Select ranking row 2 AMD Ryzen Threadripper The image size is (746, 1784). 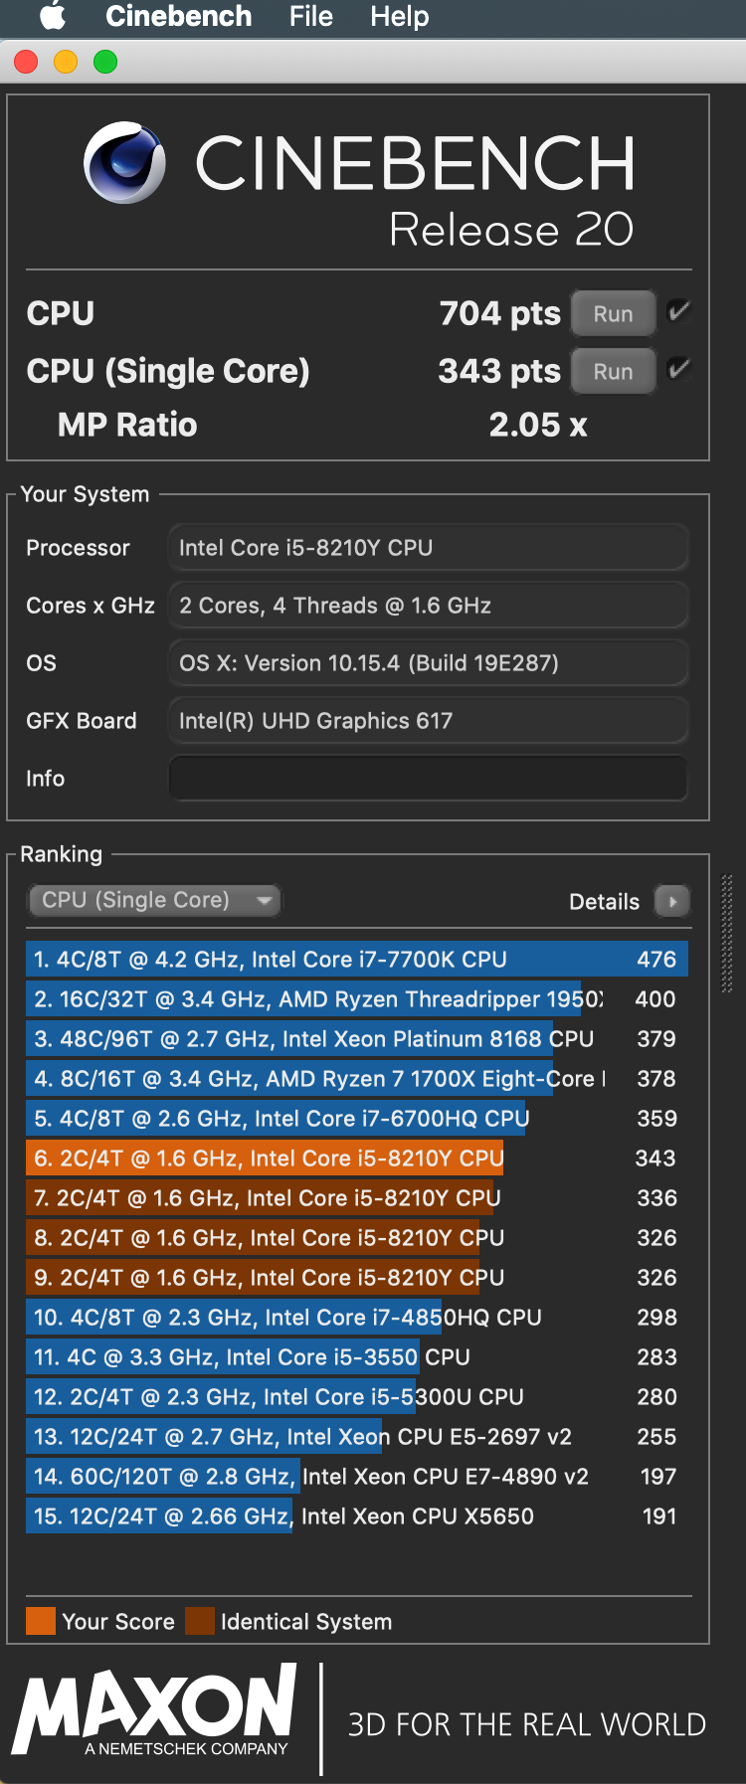(356, 999)
